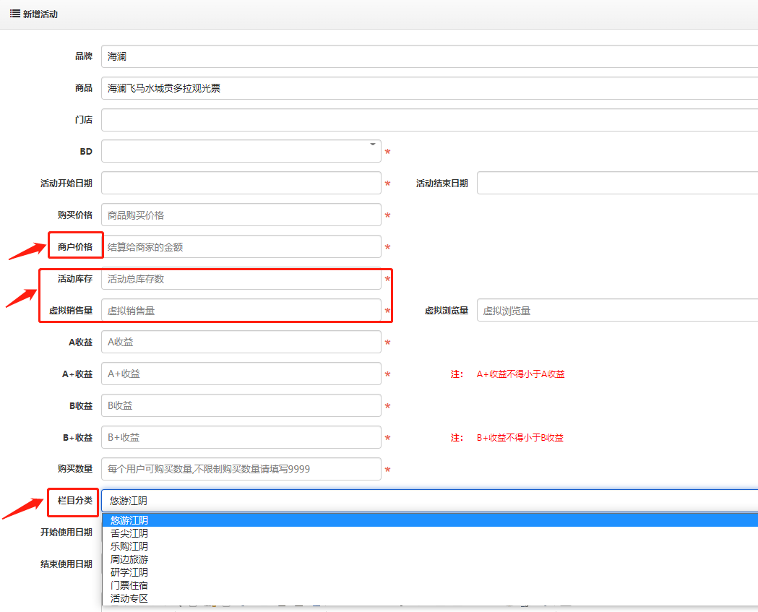Click the 虚拟浏览量 input field
The width and height of the screenshot is (758, 612).
(617, 311)
